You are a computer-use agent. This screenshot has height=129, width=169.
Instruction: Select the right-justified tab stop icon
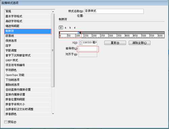coord(70,27)
